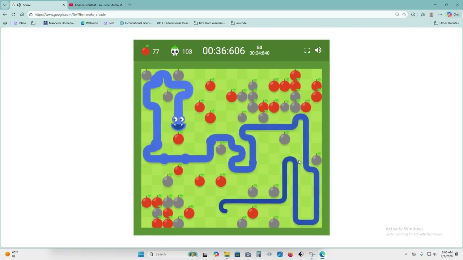The height and width of the screenshot is (260, 463).
Task: Open Task View from the taskbar
Action: (x=205, y=254)
